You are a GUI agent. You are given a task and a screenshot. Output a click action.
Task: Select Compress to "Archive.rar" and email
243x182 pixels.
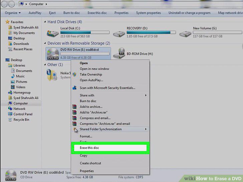[105, 124]
